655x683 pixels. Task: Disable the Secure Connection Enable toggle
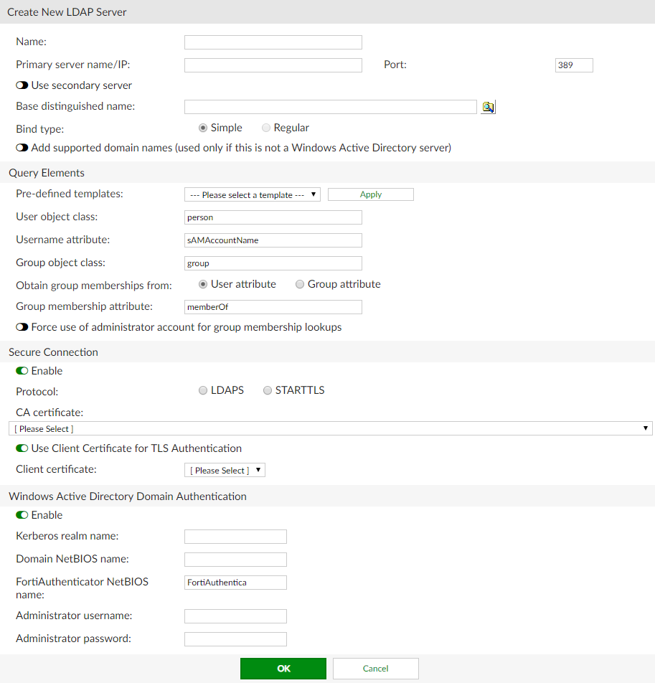(24, 371)
